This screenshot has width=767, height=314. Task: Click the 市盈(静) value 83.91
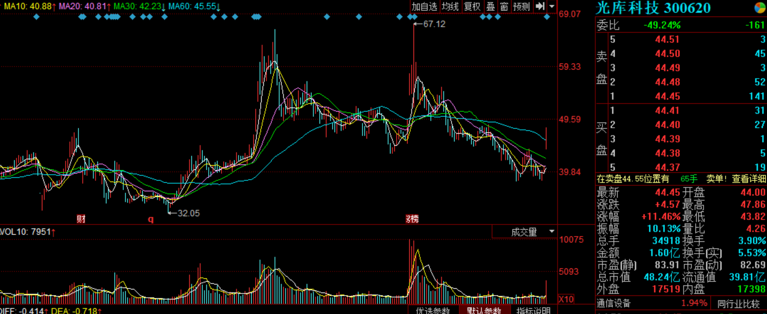[668, 265]
